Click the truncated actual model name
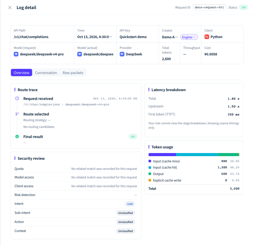This screenshot has width=254, height=246. click(98, 54)
